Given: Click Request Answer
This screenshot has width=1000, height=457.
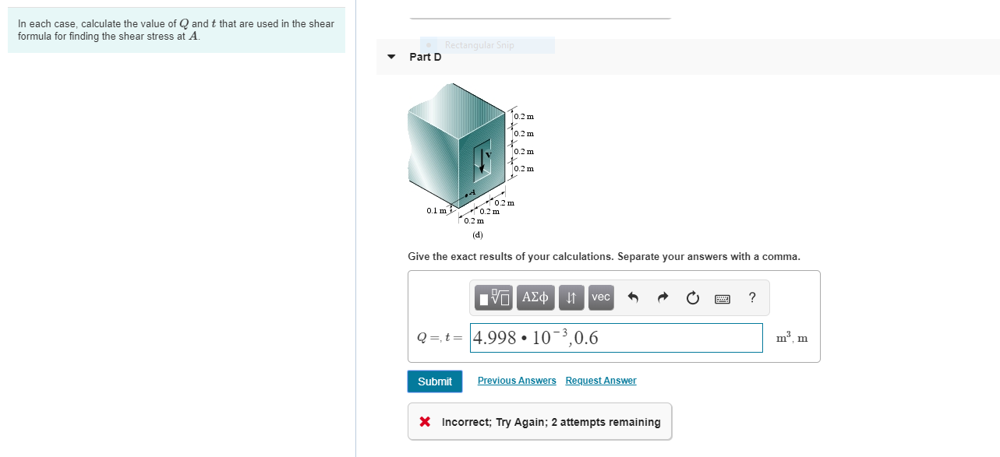Looking at the screenshot, I should (x=600, y=380).
